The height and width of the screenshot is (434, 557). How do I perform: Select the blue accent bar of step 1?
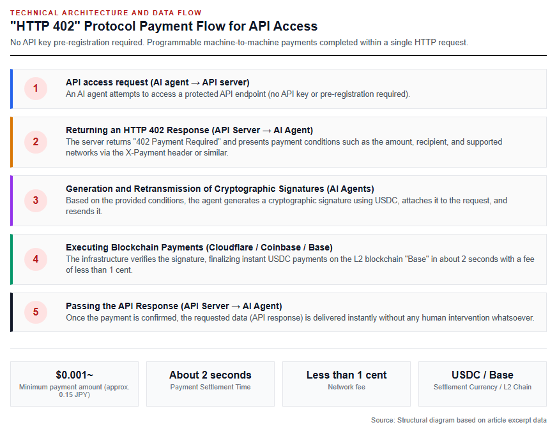point(11,89)
